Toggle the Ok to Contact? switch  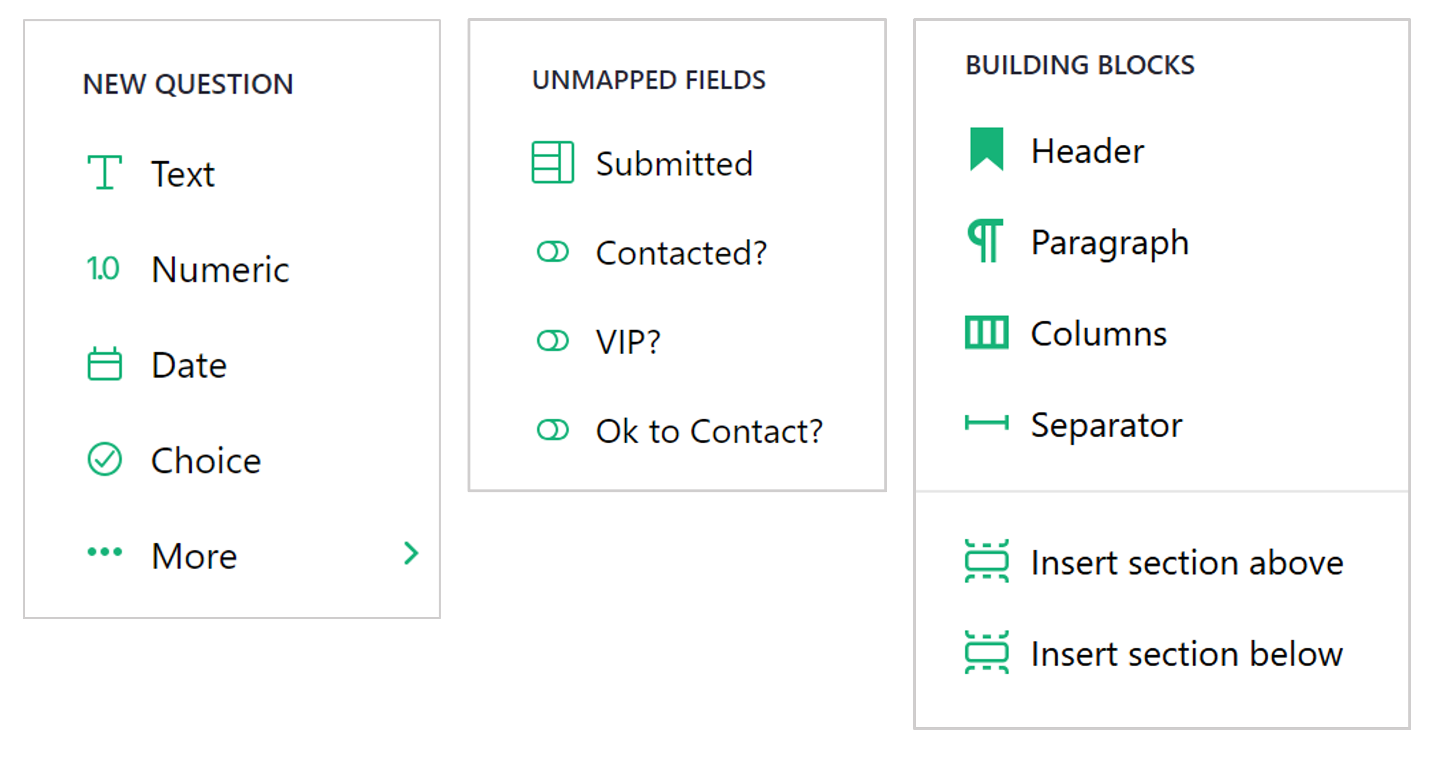click(553, 429)
